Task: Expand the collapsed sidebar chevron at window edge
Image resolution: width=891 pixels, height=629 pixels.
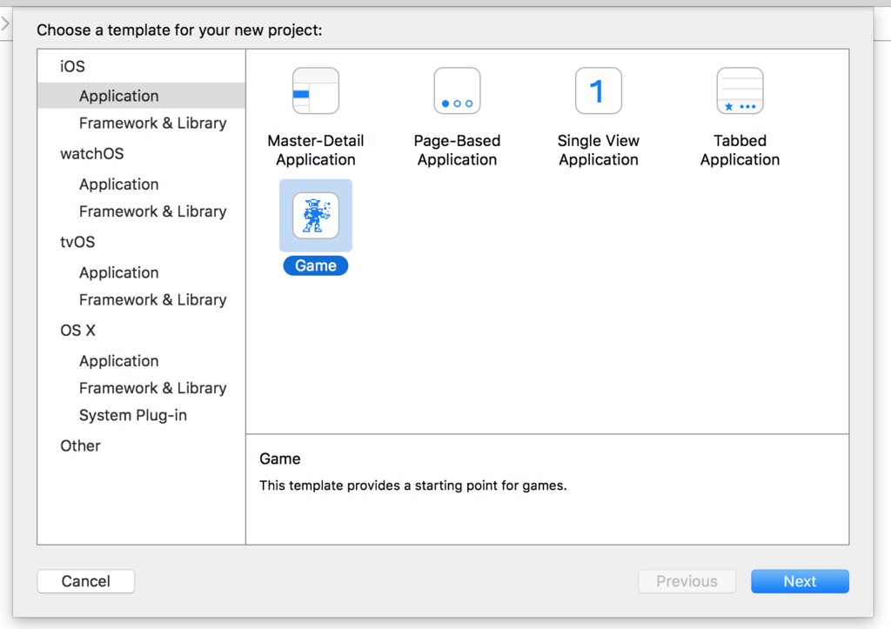Action: 5,23
